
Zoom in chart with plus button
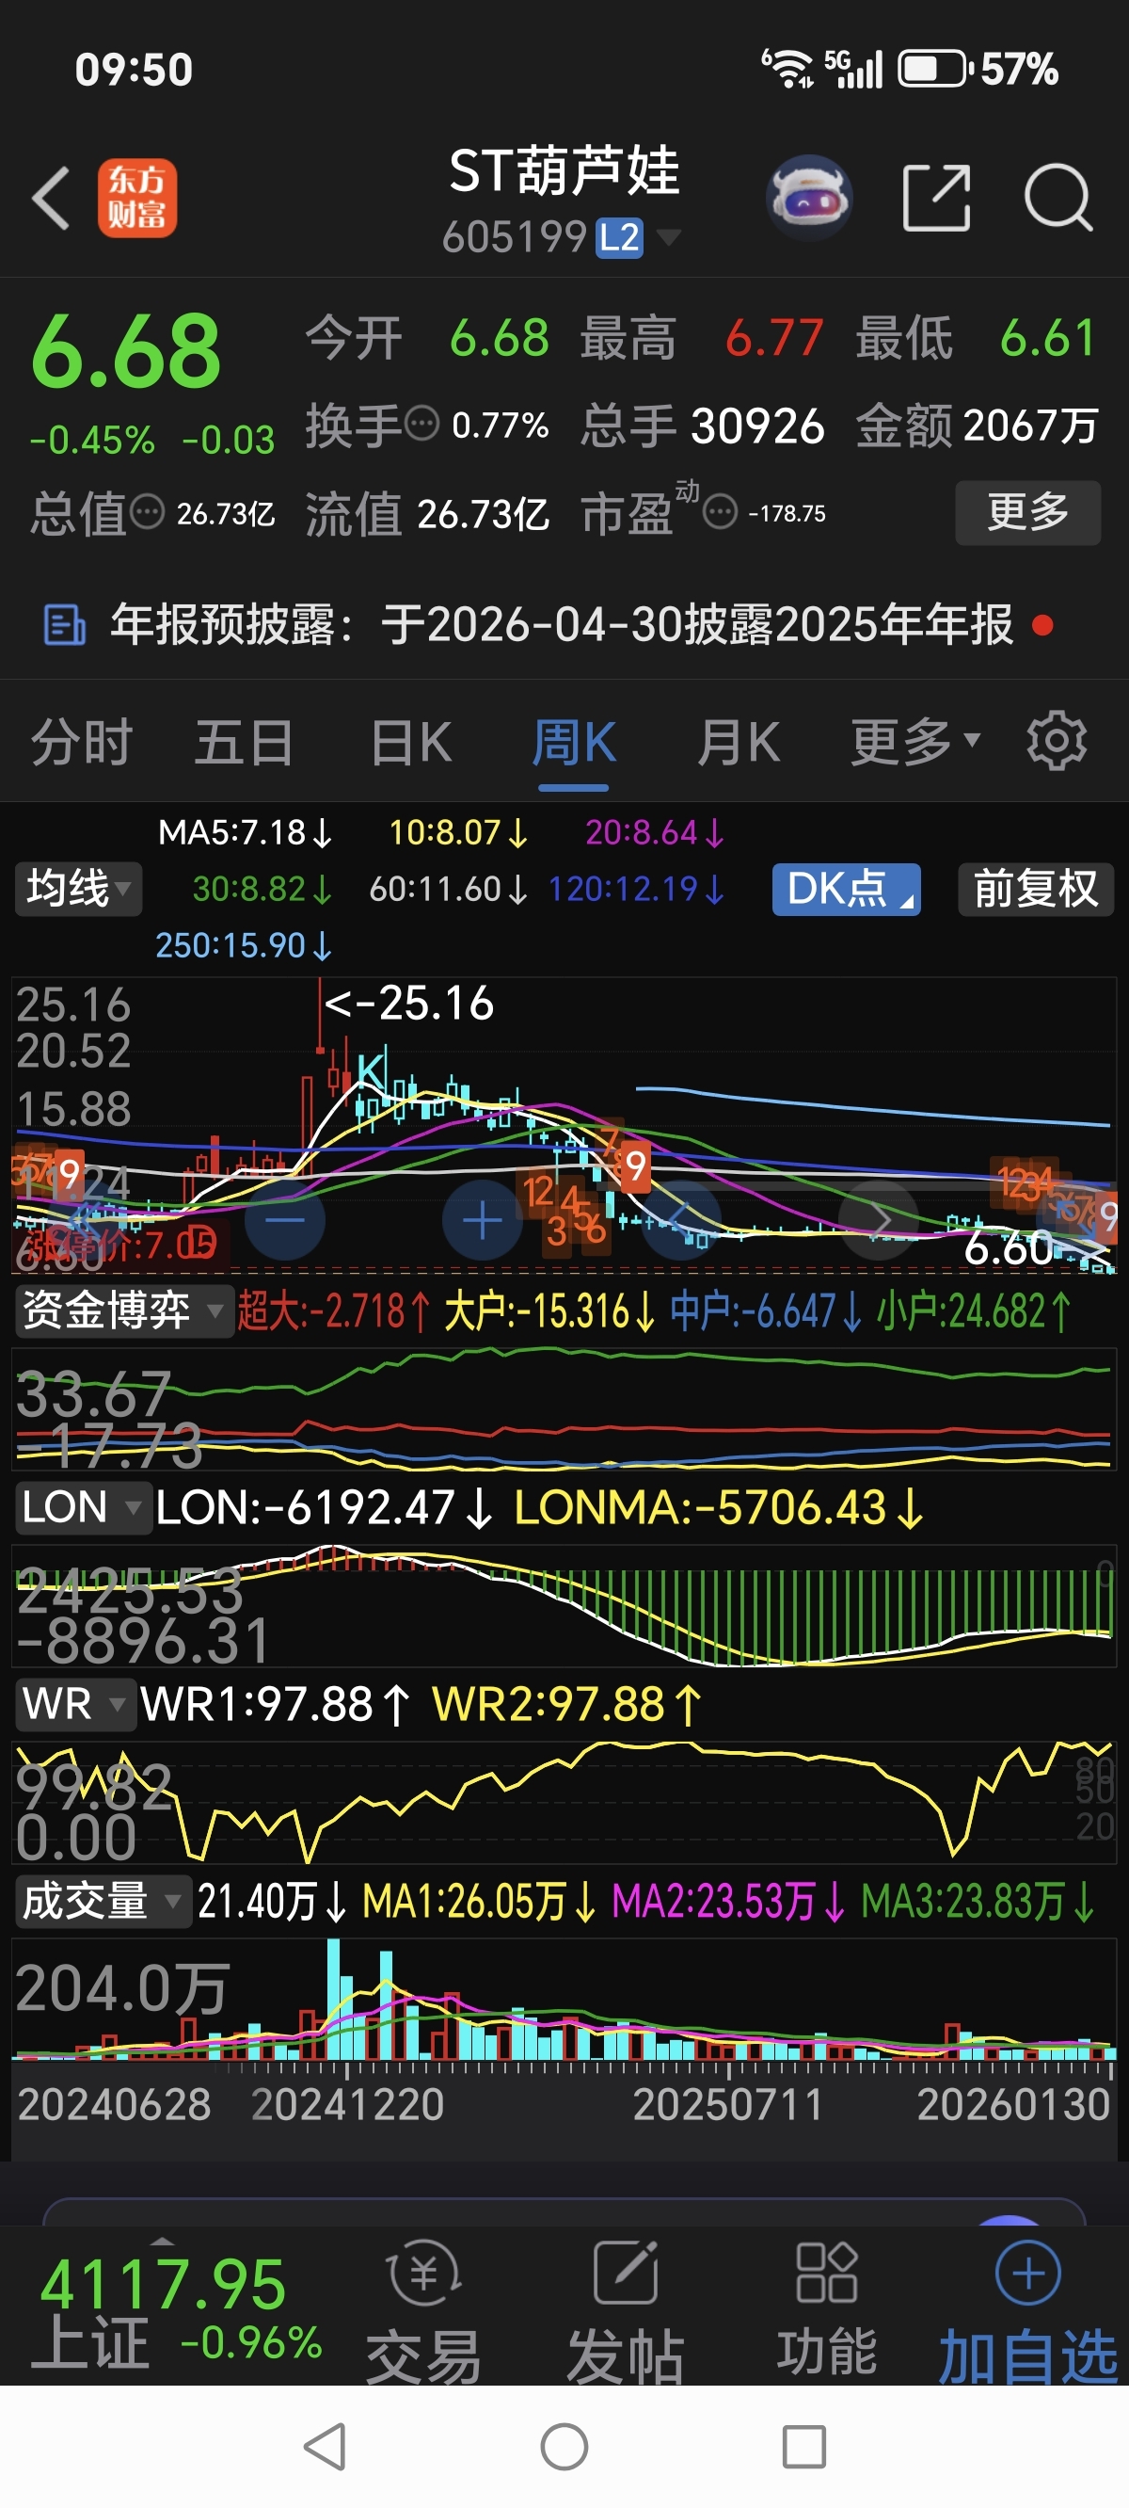(482, 1219)
